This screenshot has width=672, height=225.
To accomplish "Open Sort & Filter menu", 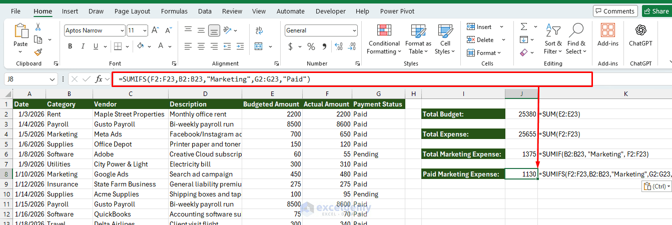I will (x=553, y=39).
